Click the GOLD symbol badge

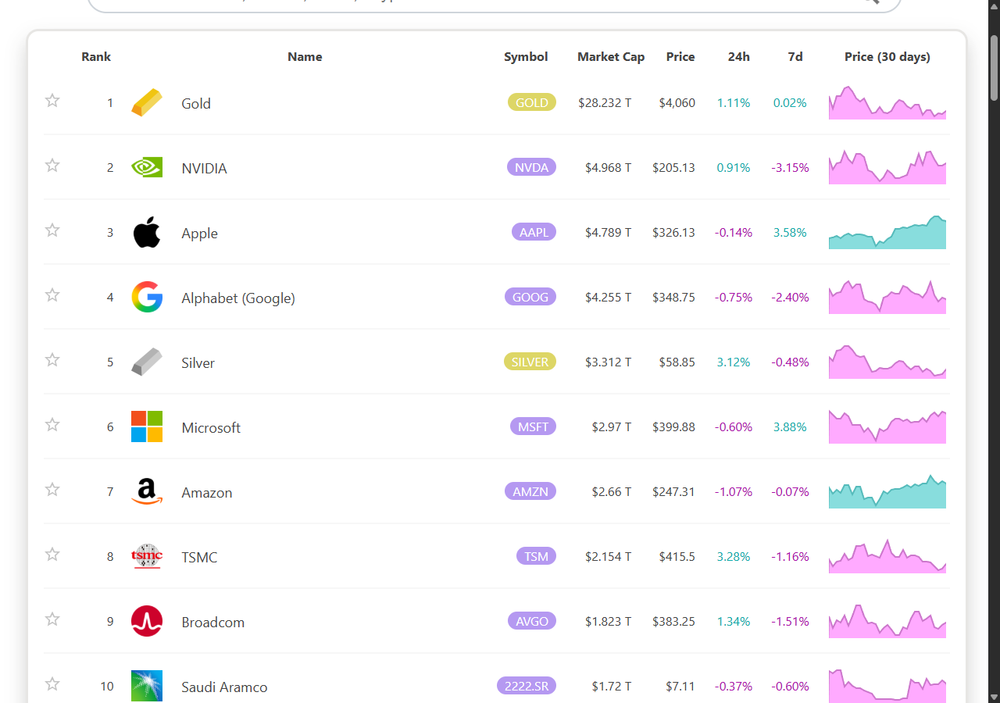pyautogui.click(x=532, y=102)
